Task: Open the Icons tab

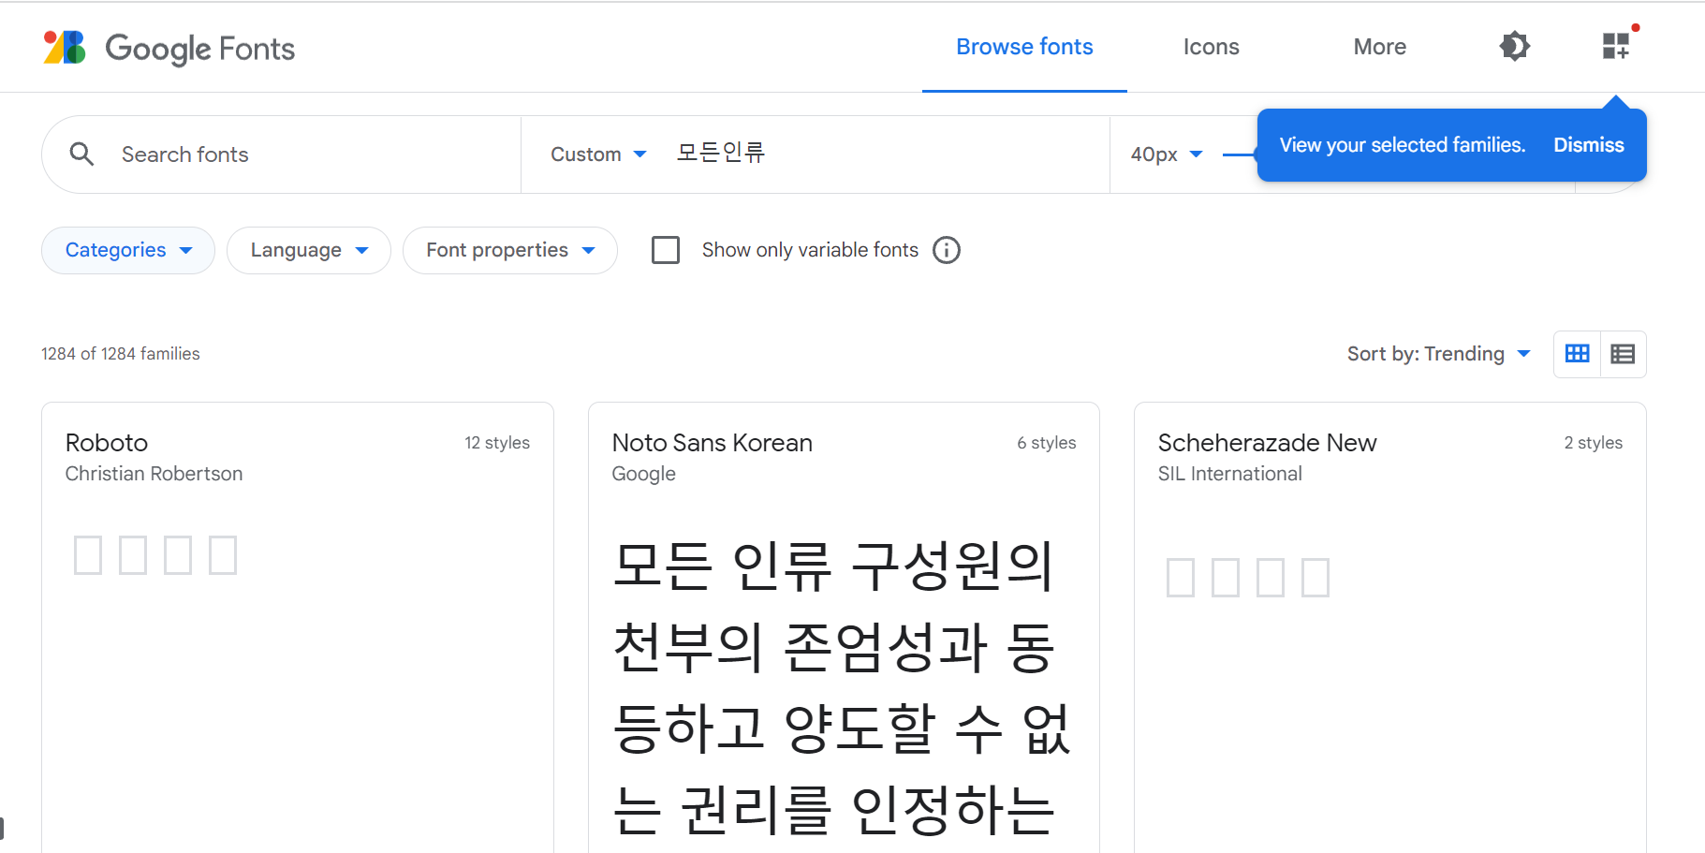Action: (1211, 47)
